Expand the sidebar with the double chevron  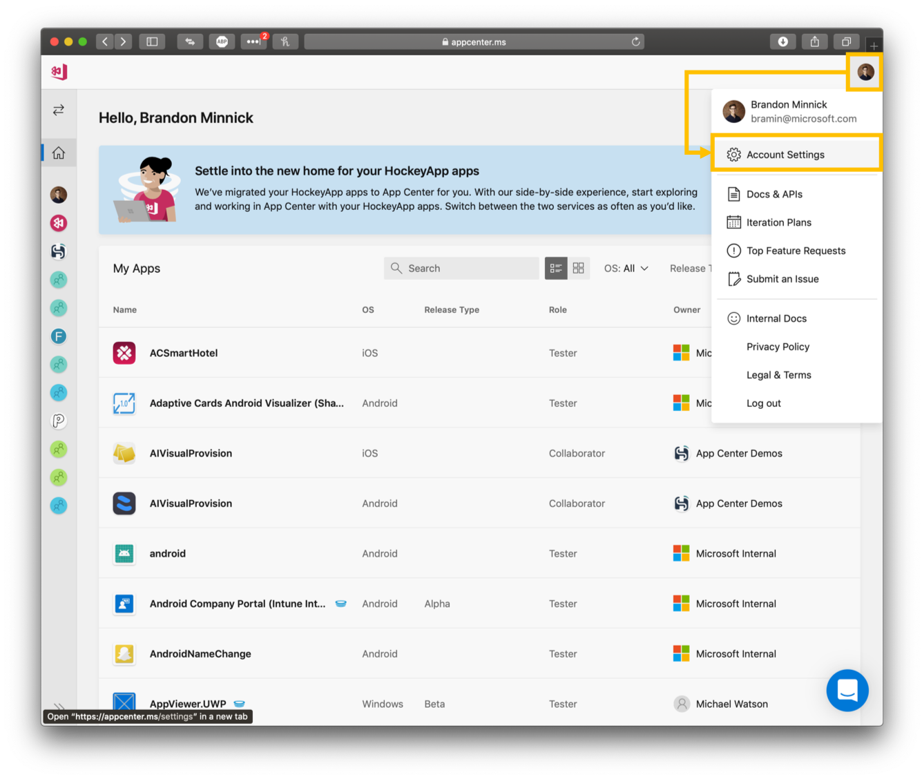point(59,706)
